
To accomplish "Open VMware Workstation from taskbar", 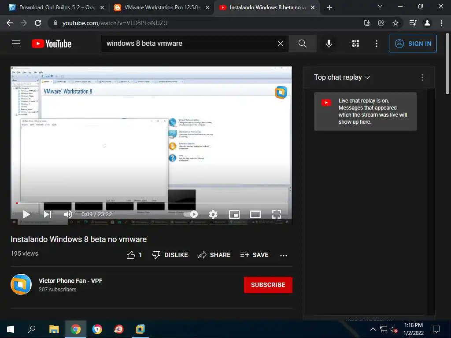I will (x=140, y=329).
